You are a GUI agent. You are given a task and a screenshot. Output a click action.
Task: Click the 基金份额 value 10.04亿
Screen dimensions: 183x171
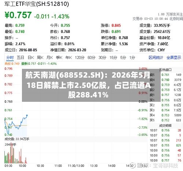pyautogui.click(x=164, y=38)
